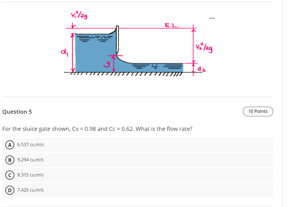
Task: Click the circled D option marker
Action: pyautogui.click(x=10, y=190)
